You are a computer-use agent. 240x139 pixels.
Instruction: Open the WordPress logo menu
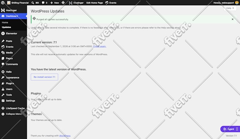tap(3, 2)
